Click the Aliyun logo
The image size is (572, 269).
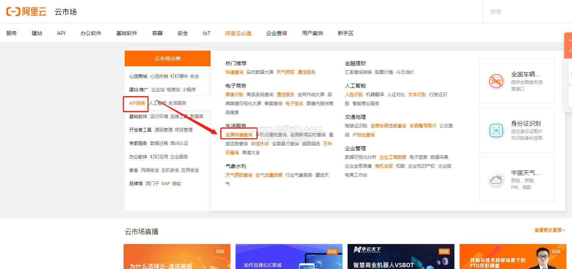26,12
